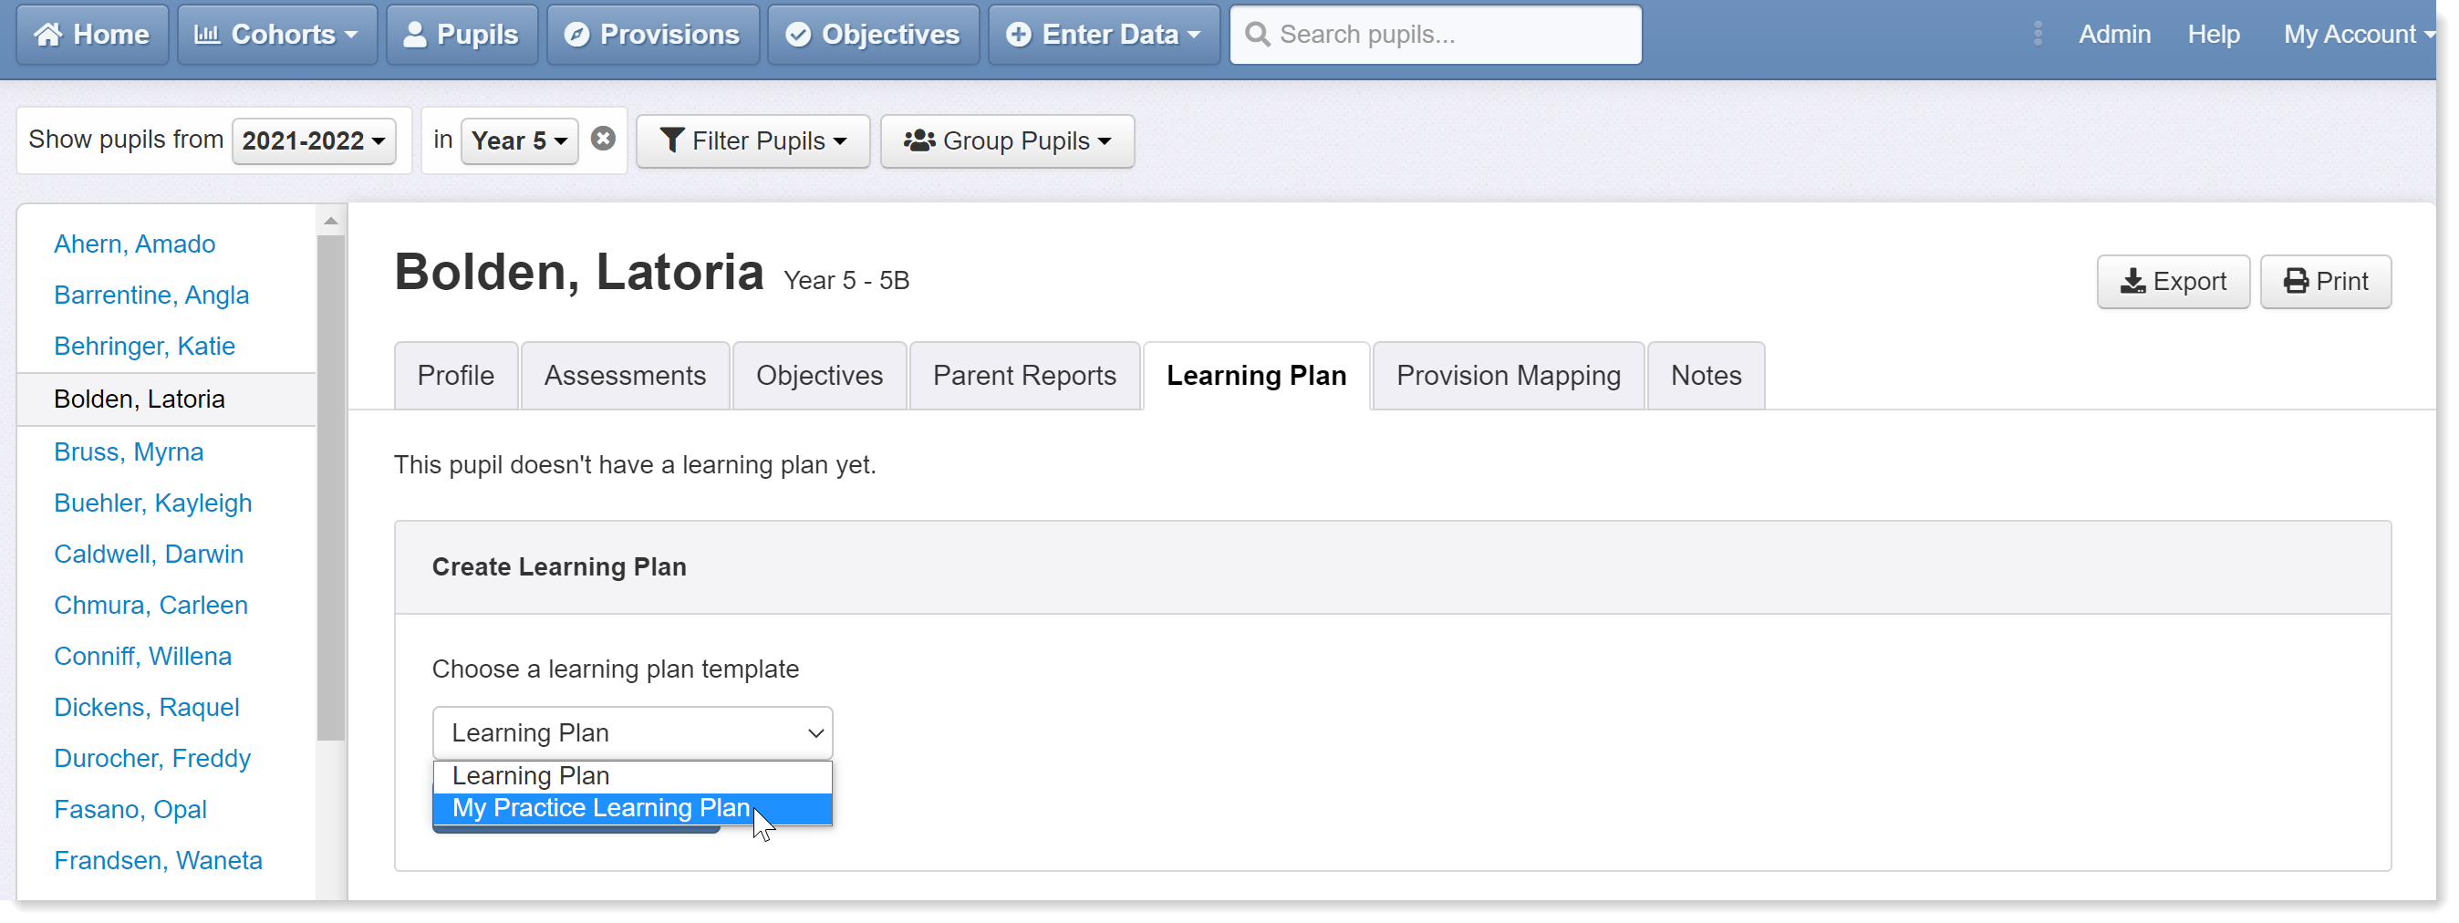The image size is (2459, 923).
Task: Click the Provisions compass icon
Action: pos(576,35)
